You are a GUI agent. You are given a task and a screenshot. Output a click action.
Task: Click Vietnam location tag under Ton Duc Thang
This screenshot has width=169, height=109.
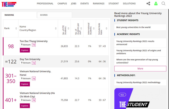(26, 45)
